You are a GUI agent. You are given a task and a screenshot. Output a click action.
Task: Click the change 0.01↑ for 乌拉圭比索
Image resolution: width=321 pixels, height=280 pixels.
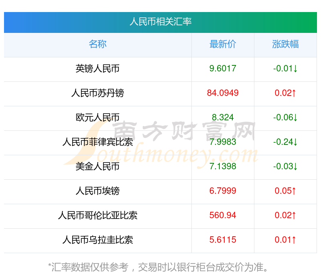click(285, 239)
